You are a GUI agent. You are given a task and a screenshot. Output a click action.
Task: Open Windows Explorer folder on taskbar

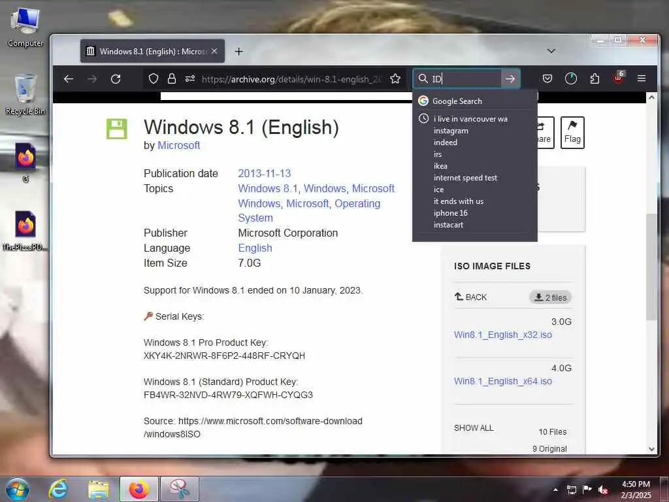[x=99, y=489]
